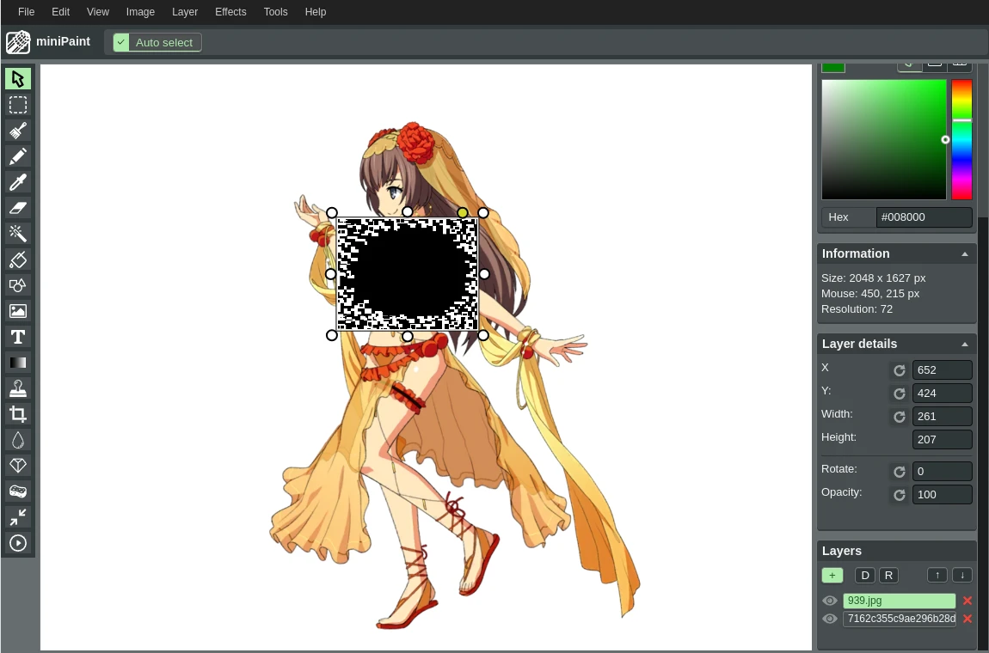
Task: Open the Tools menu
Action: click(276, 12)
